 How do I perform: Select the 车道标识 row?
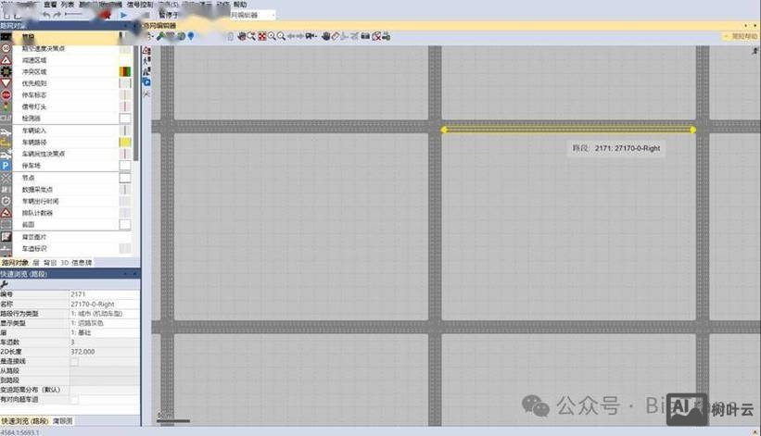point(66,248)
